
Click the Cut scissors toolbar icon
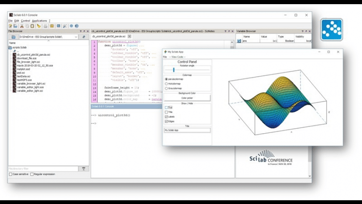pyautogui.click(x=22, y=26)
